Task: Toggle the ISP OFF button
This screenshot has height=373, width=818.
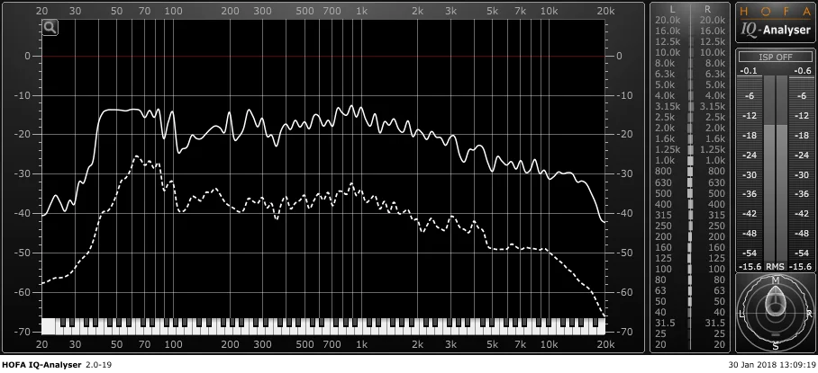Action: click(776, 58)
